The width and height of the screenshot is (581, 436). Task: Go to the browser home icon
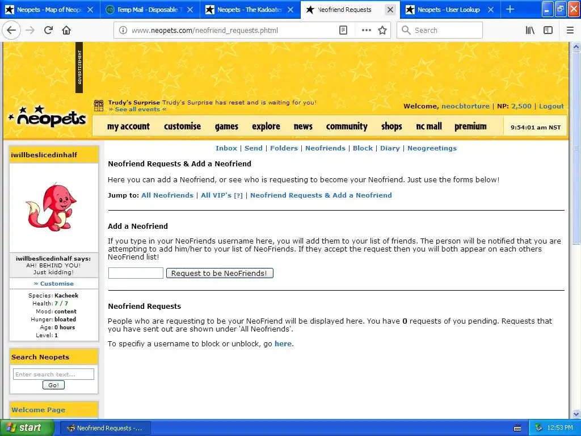point(66,30)
